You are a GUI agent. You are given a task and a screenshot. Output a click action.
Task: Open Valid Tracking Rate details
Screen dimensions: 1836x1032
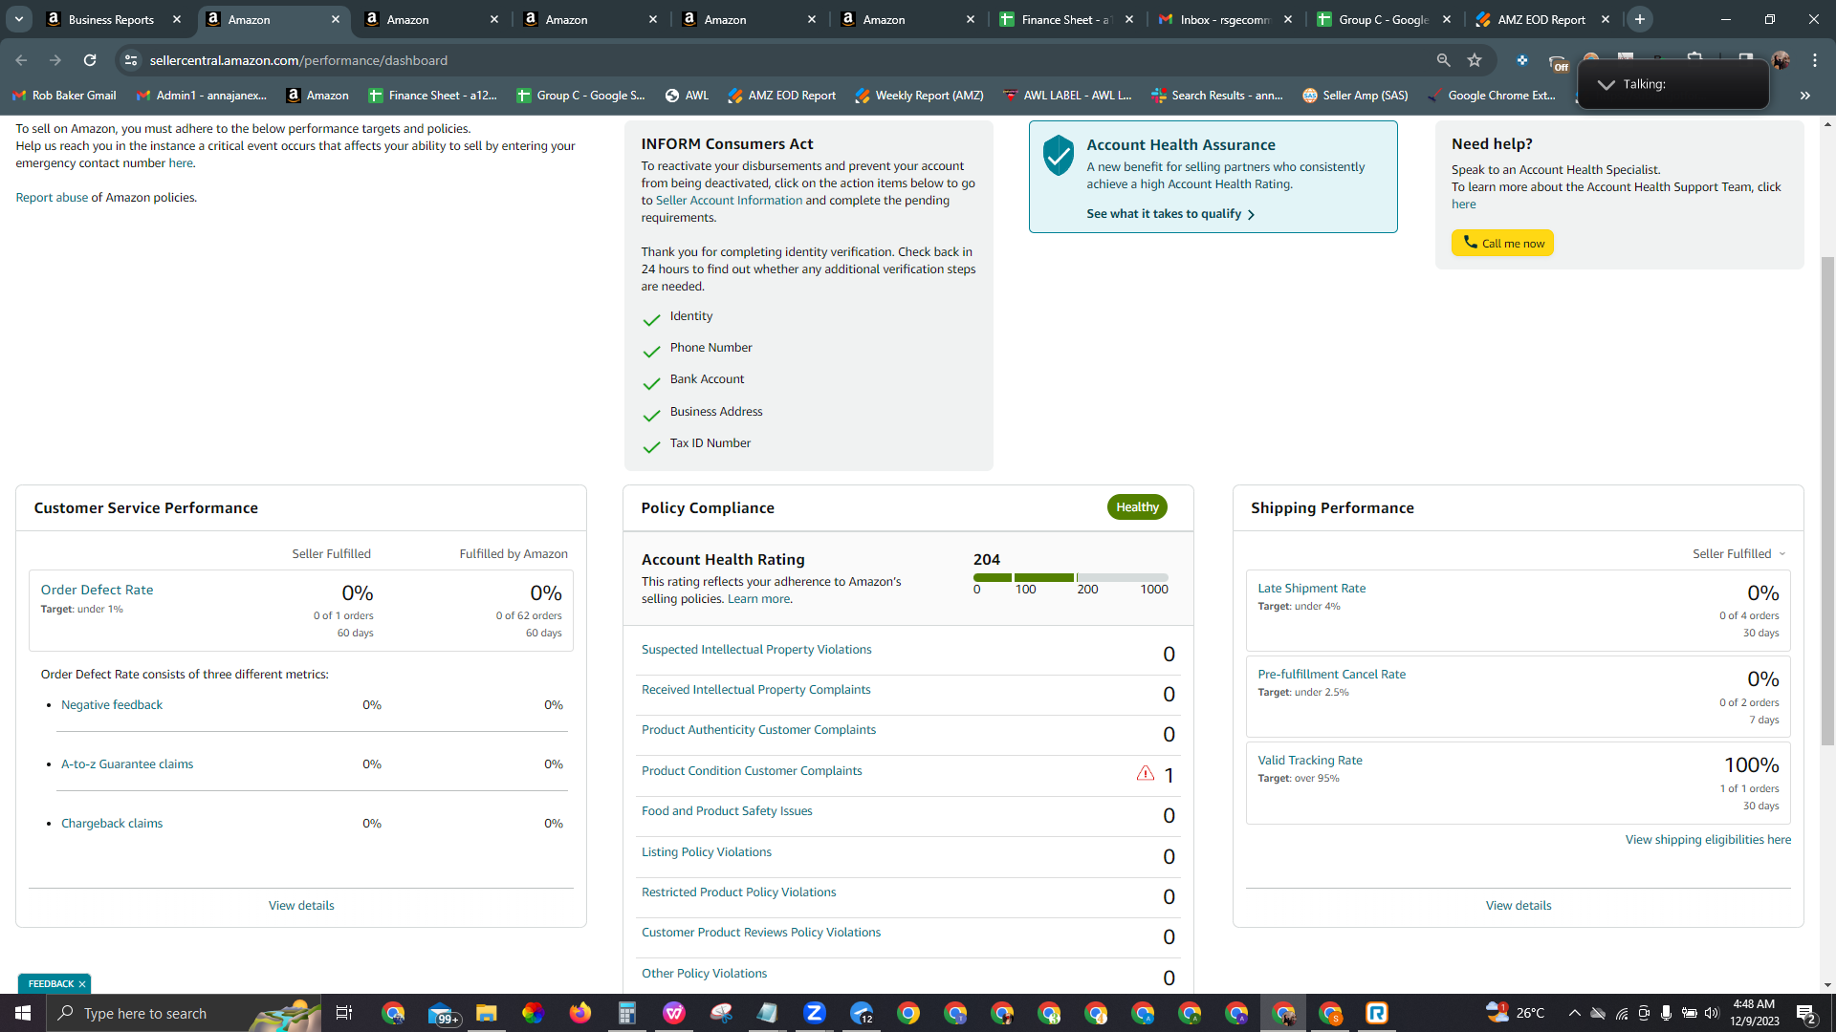1310,761
